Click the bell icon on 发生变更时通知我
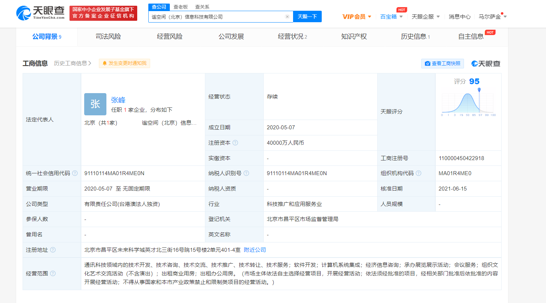Viewport: 546px width, 303px height. click(105, 63)
